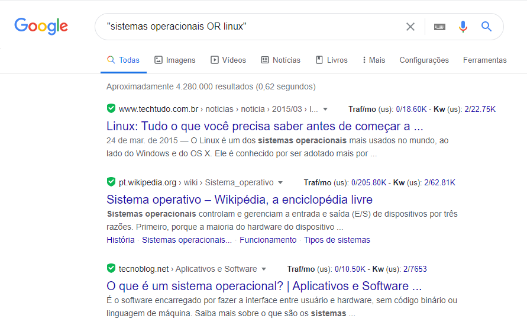Click the 'Aproximadamente 4.280.000 resultados' text

click(211, 87)
